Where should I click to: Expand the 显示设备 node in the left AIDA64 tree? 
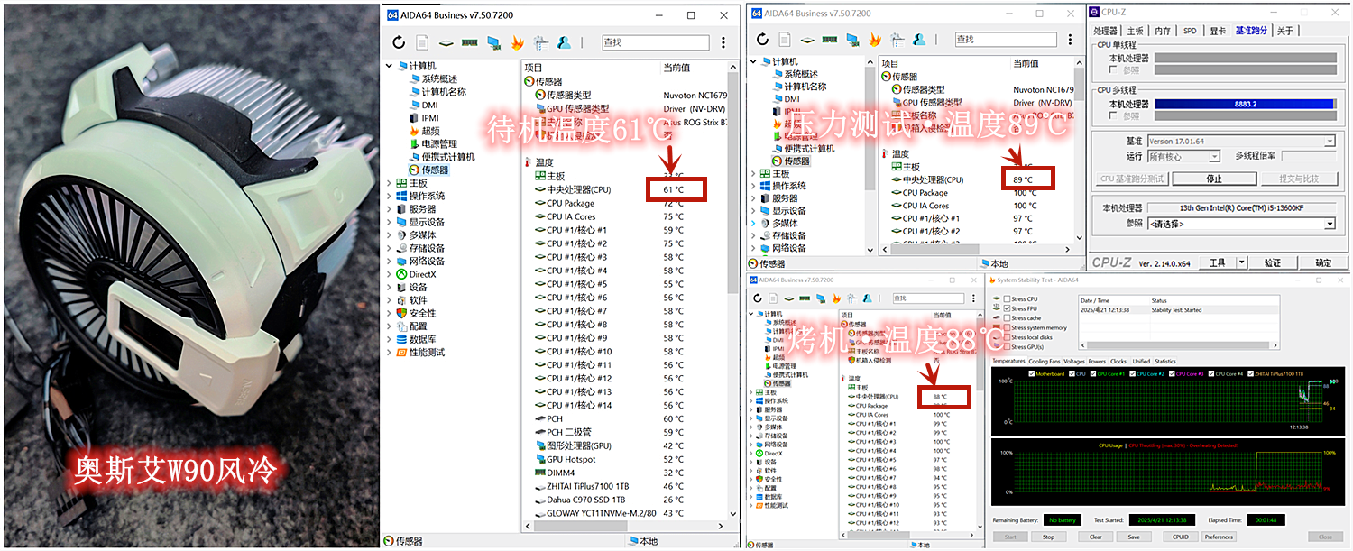click(390, 222)
